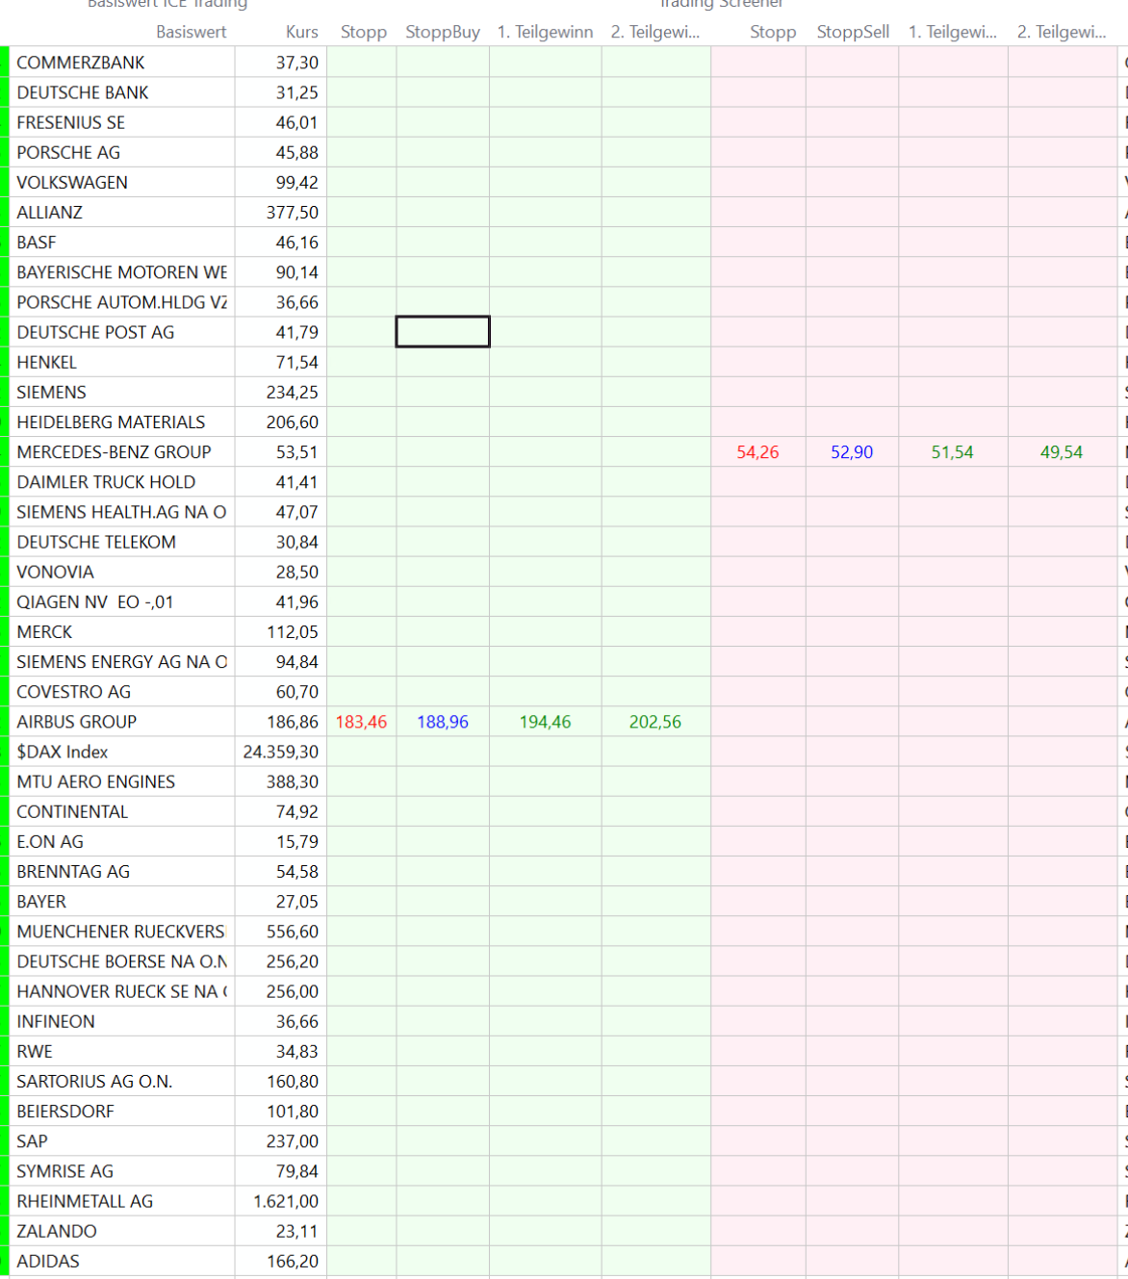This screenshot has height=1279, width=1128.
Task: Select the RHEINMETALL AG price 1.621,00
Action: coord(286,1201)
